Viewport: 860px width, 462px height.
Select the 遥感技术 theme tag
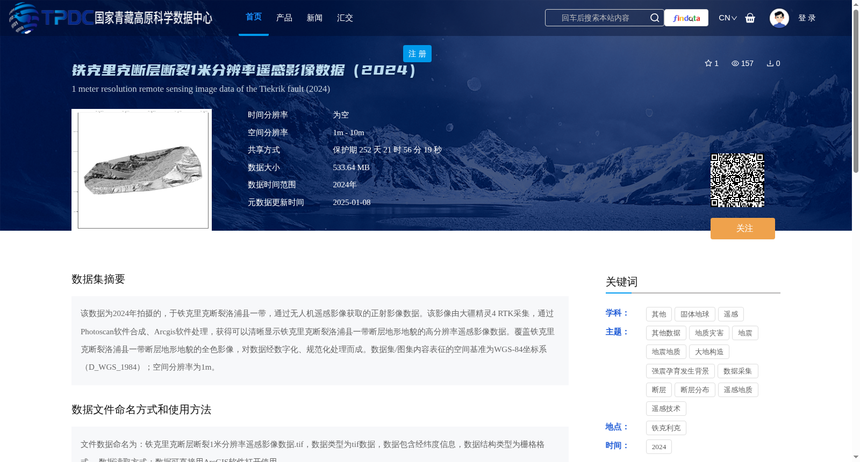pyautogui.click(x=666, y=409)
